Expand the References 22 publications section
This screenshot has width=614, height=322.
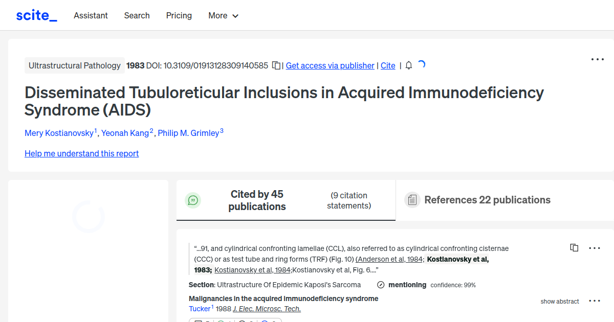point(487,200)
